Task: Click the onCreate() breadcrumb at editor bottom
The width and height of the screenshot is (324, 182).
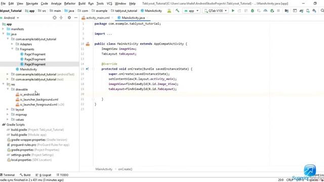Action: pyautogui.click(x=125, y=169)
